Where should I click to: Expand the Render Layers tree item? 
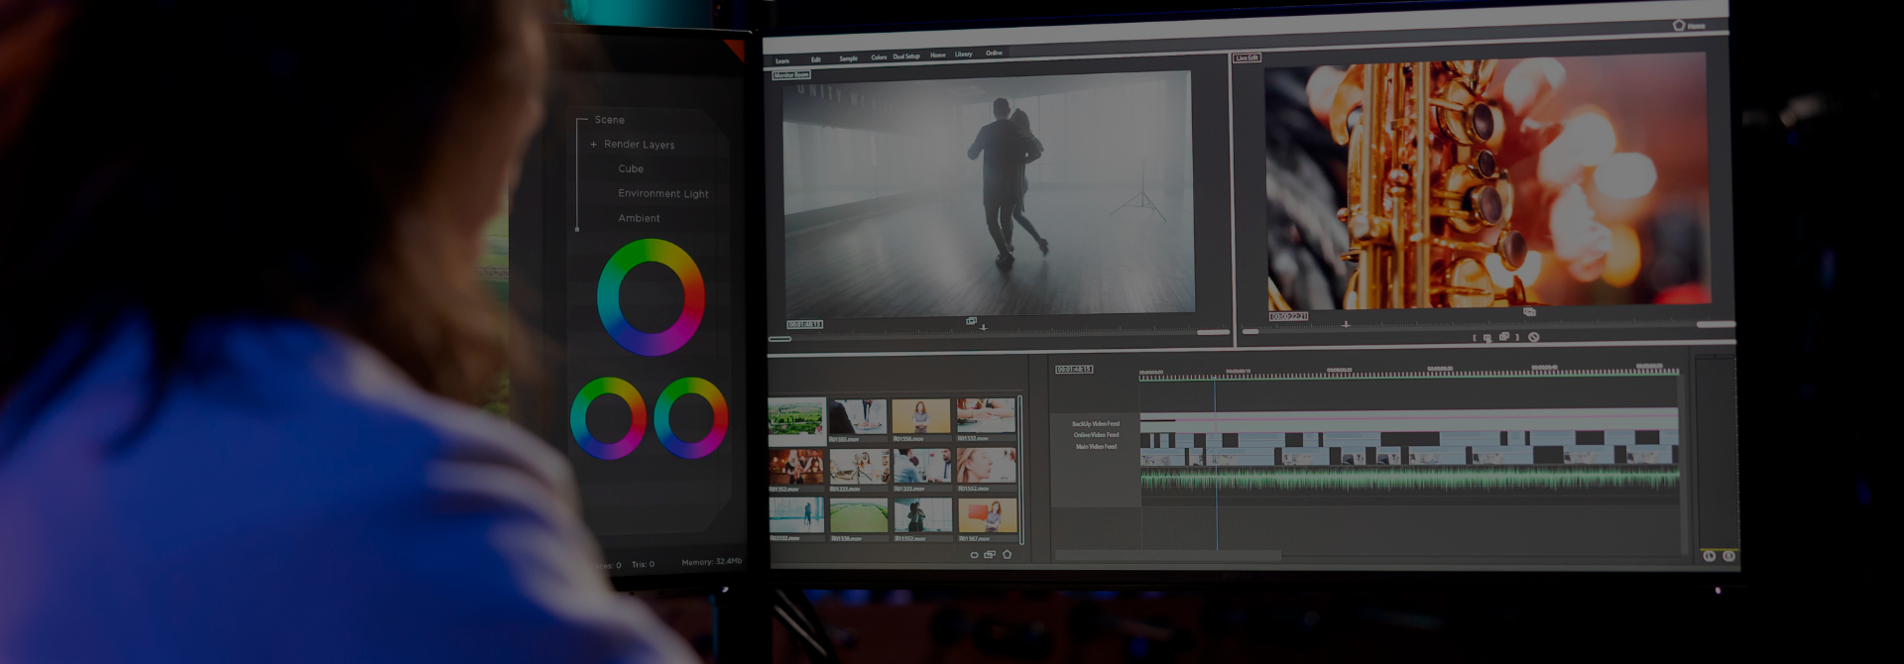pos(594,145)
